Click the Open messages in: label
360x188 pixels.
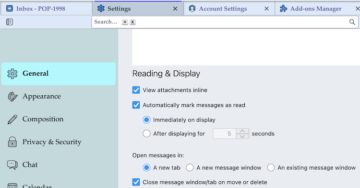pyautogui.click(x=158, y=155)
